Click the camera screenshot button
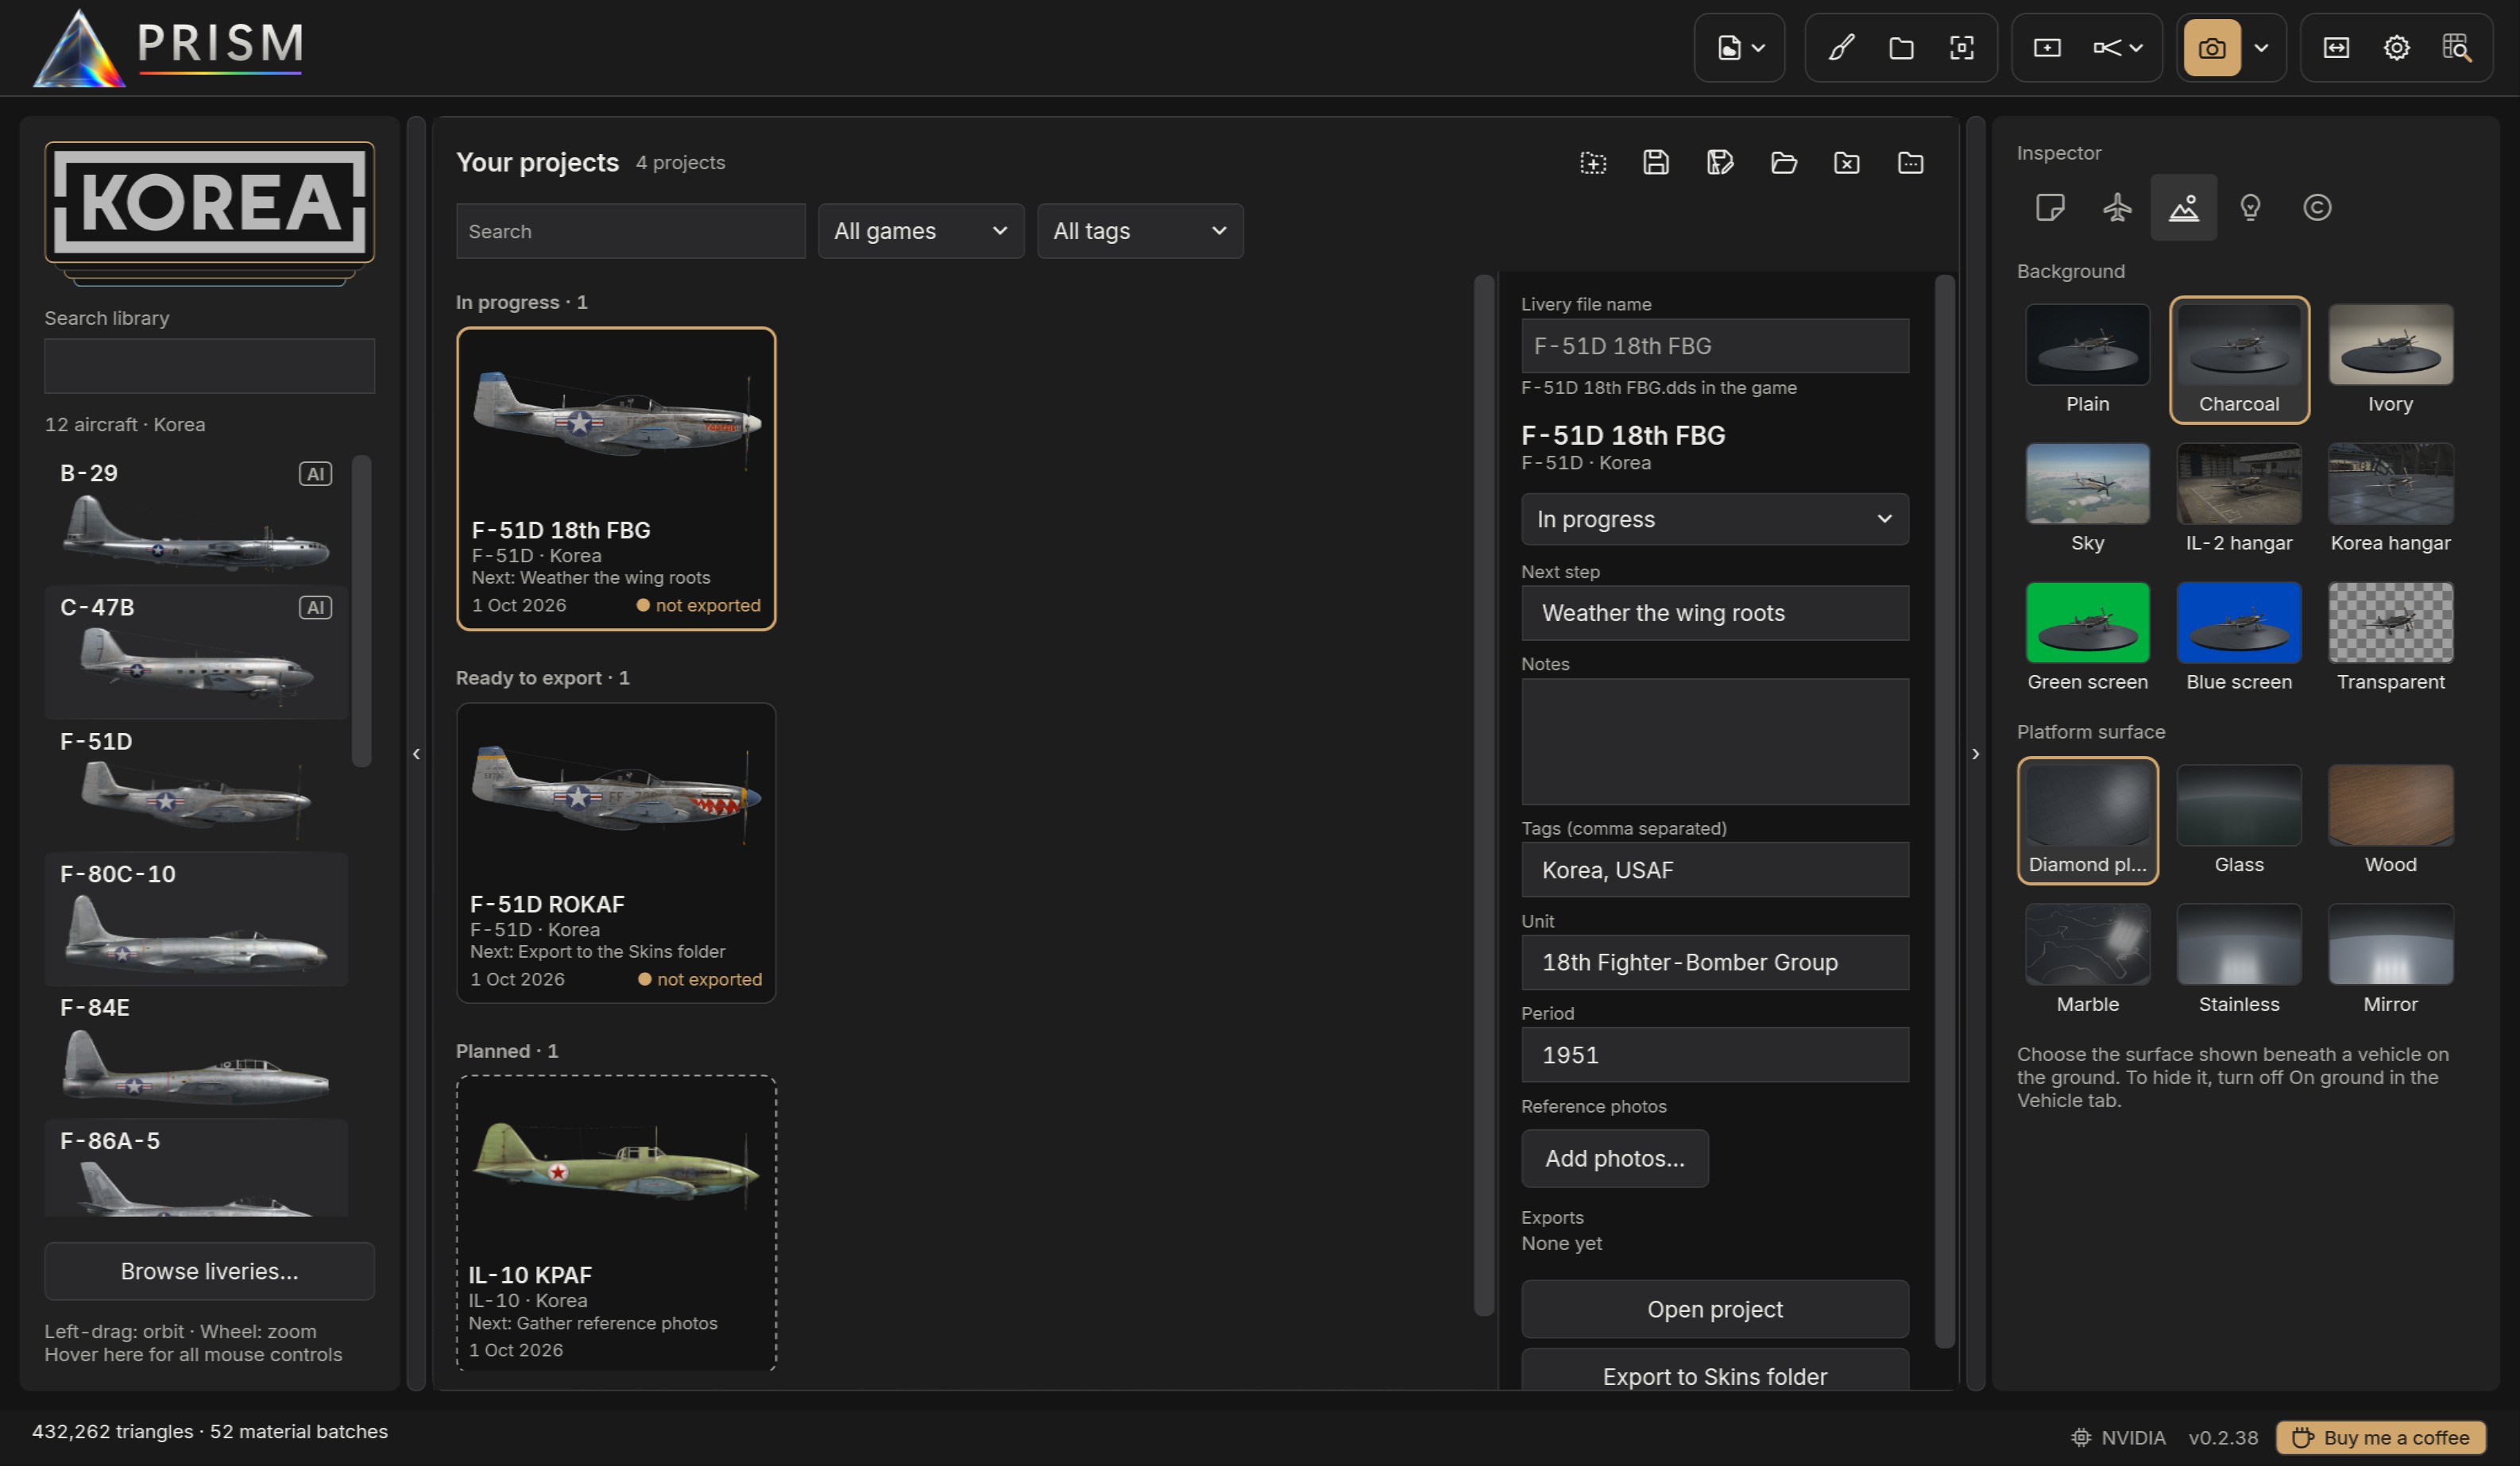 coord(2211,48)
